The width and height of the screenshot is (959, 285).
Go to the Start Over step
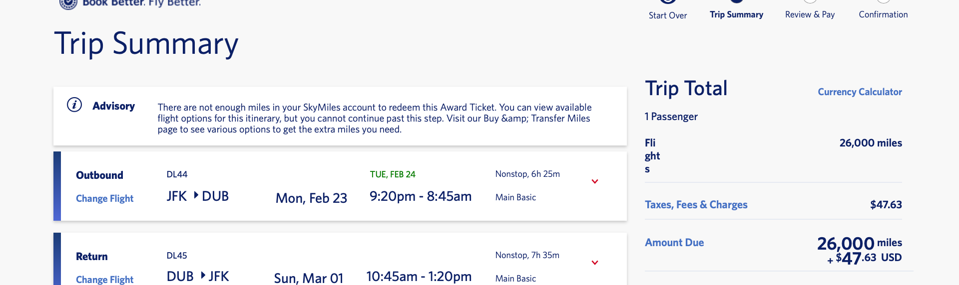click(667, 15)
